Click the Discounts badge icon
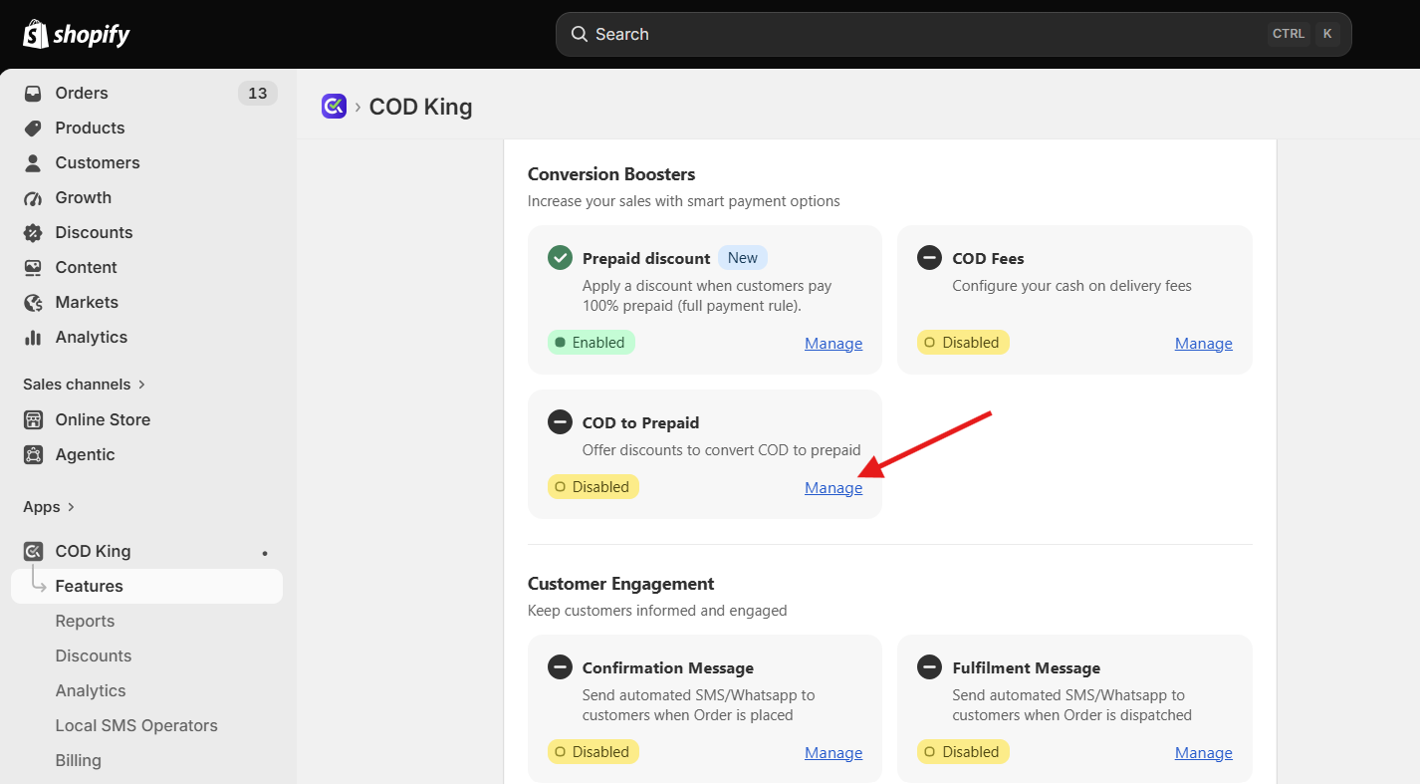Screen dimensions: 1420x784 coord(33,232)
